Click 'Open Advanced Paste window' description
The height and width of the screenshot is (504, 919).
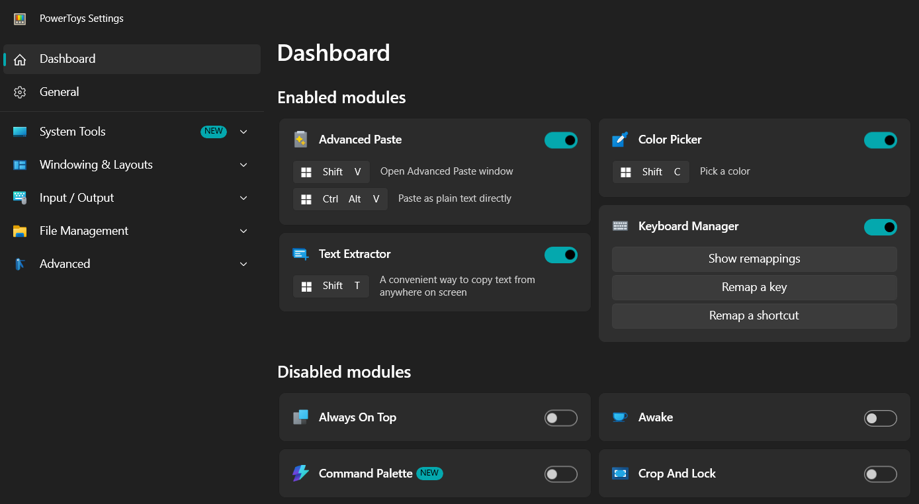click(447, 171)
